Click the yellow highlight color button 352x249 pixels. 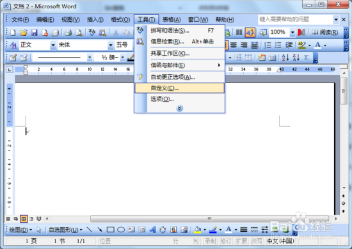click(x=302, y=45)
